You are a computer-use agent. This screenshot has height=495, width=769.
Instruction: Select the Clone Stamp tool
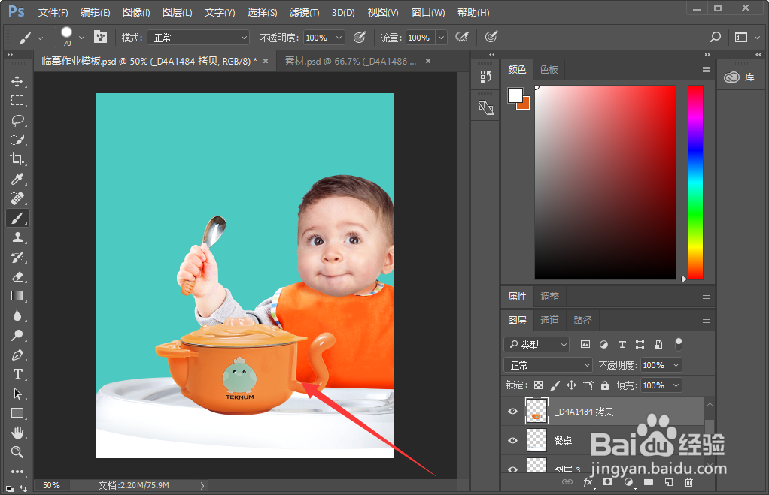(17, 237)
